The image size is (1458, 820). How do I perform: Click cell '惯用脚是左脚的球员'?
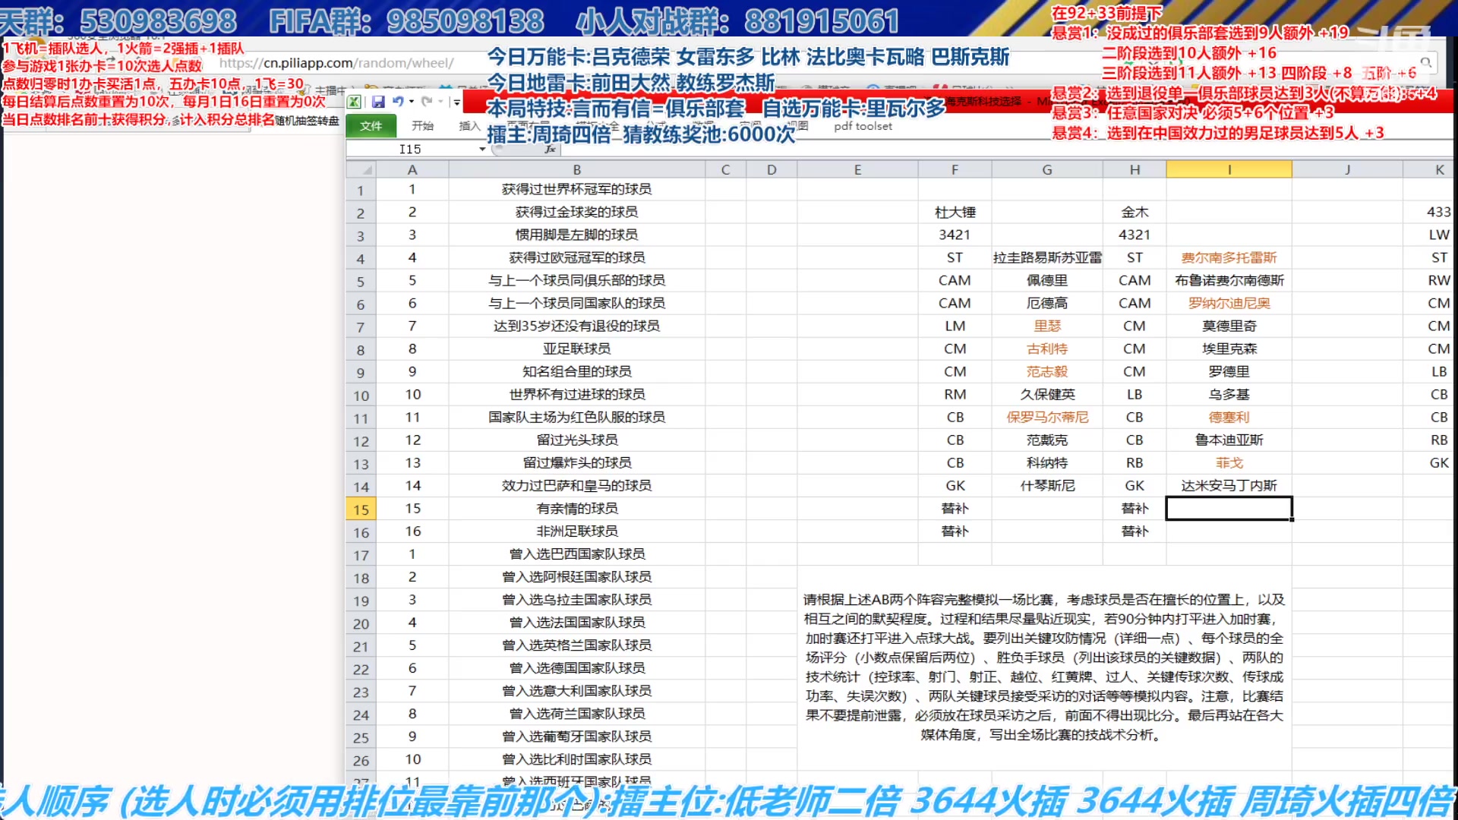pyautogui.click(x=577, y=235)
